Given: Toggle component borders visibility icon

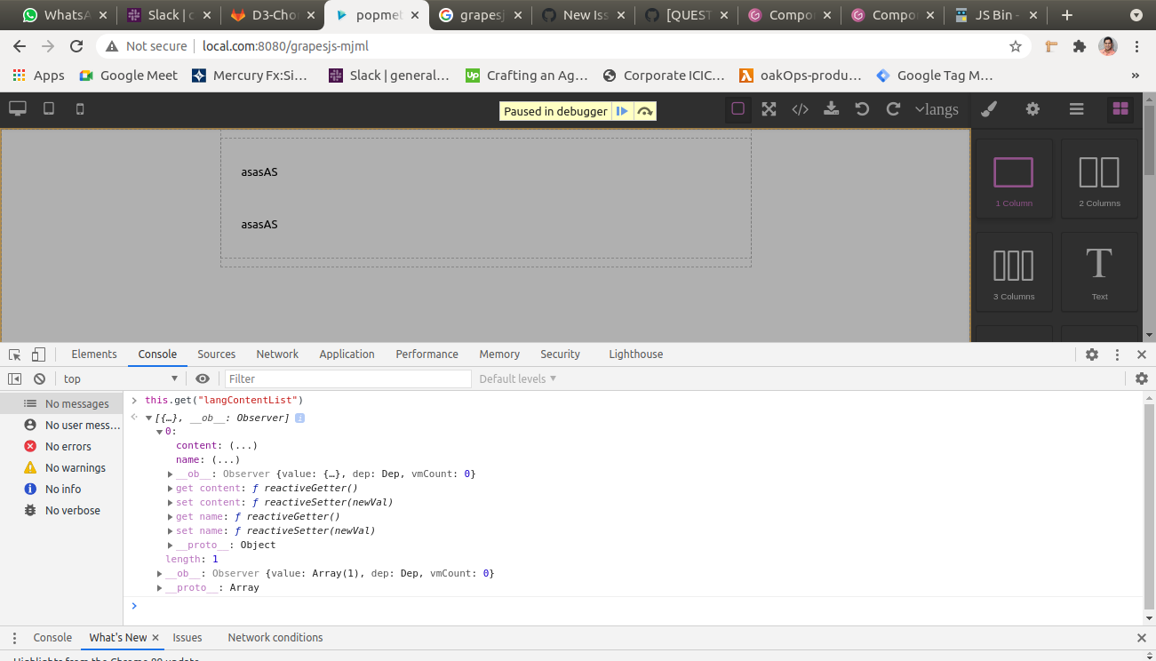Looking at the screenshot, I should pyautogui.click(x=737, y=108).
